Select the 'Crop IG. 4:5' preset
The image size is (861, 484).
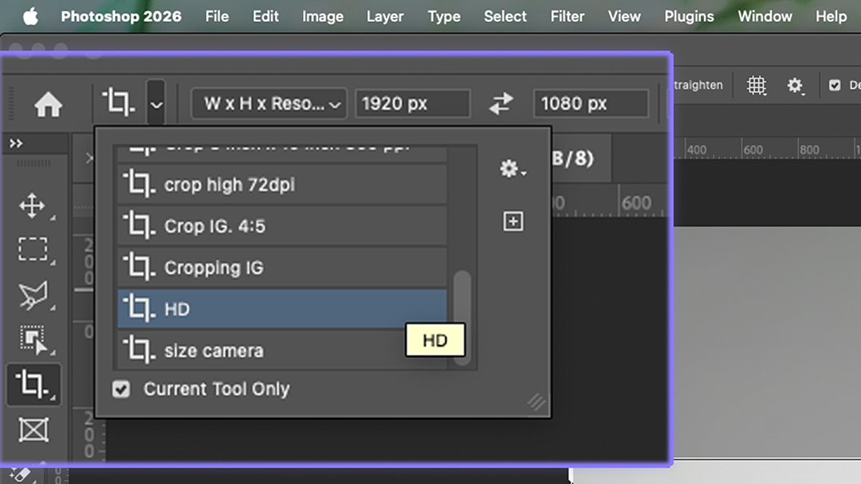click(282, 226)
